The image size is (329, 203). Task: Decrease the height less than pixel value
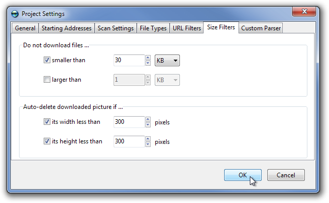pos(148,144)
